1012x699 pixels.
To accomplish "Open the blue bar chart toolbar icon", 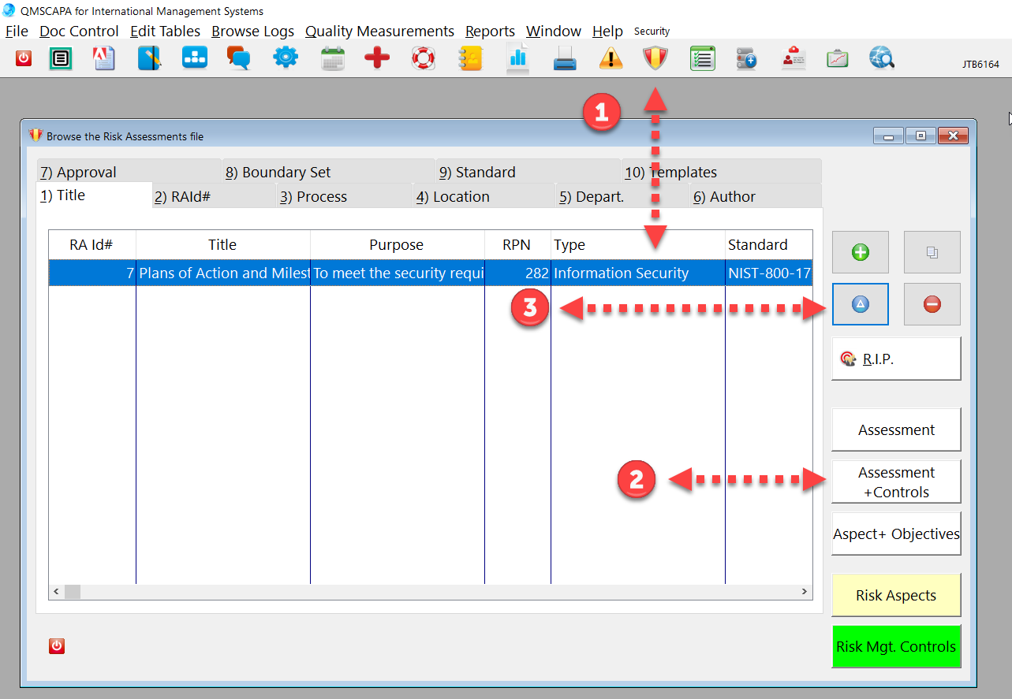I will [x=517, y=58].
